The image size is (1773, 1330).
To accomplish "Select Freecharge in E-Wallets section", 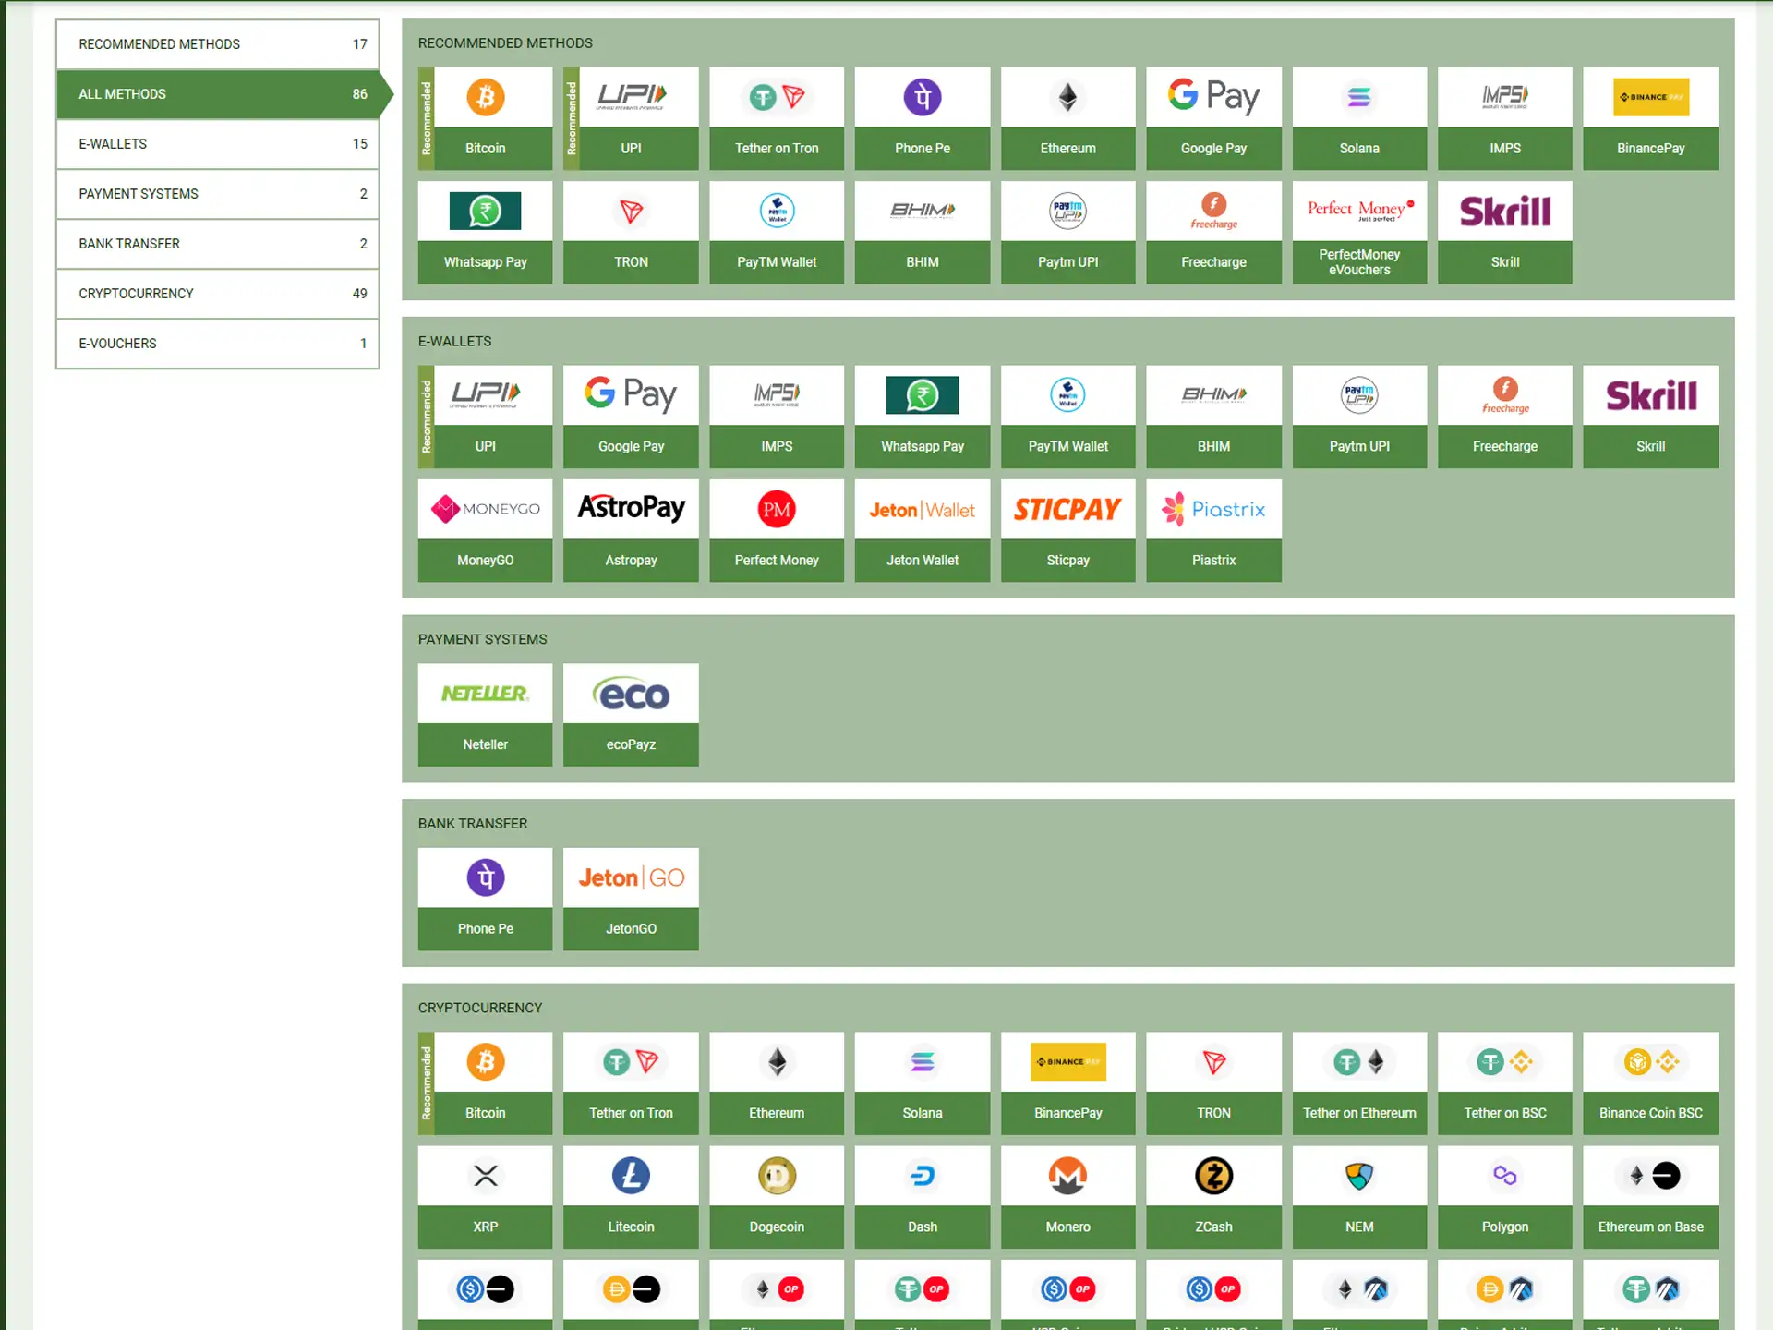I will [x=1505, y=417].
